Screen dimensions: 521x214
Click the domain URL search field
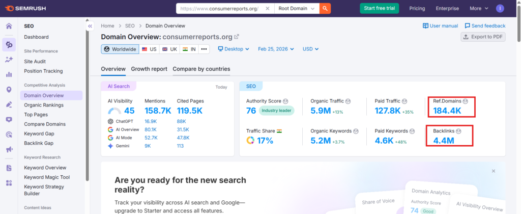225,9
